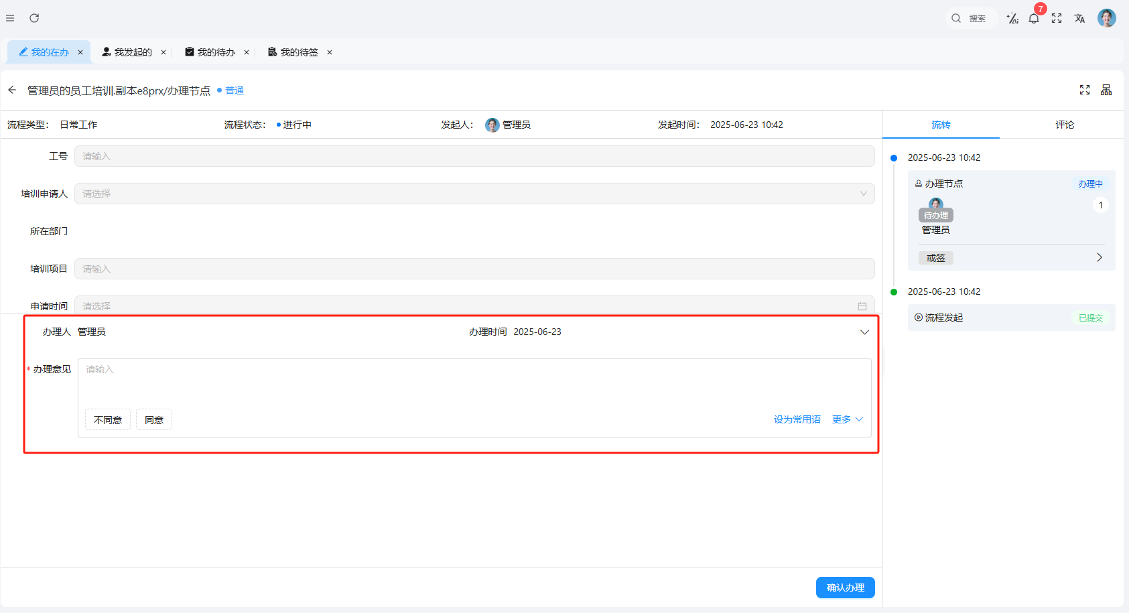The height and width of the screenshot is (613, 1129).
Task: Click the back arrow beside title
Action: click(12, 90)
